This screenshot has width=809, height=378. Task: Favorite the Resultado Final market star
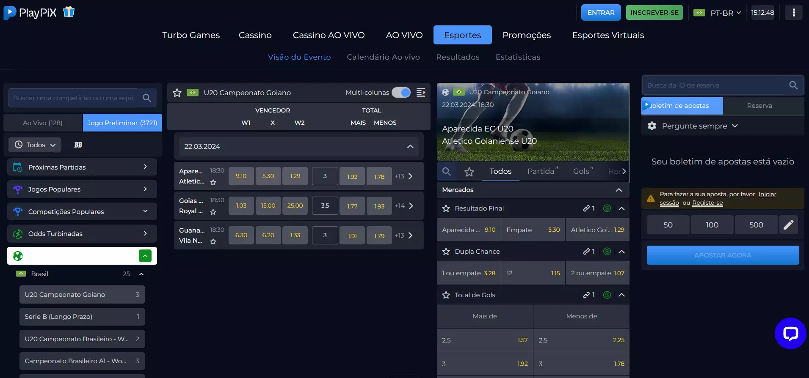coord(446,208)
